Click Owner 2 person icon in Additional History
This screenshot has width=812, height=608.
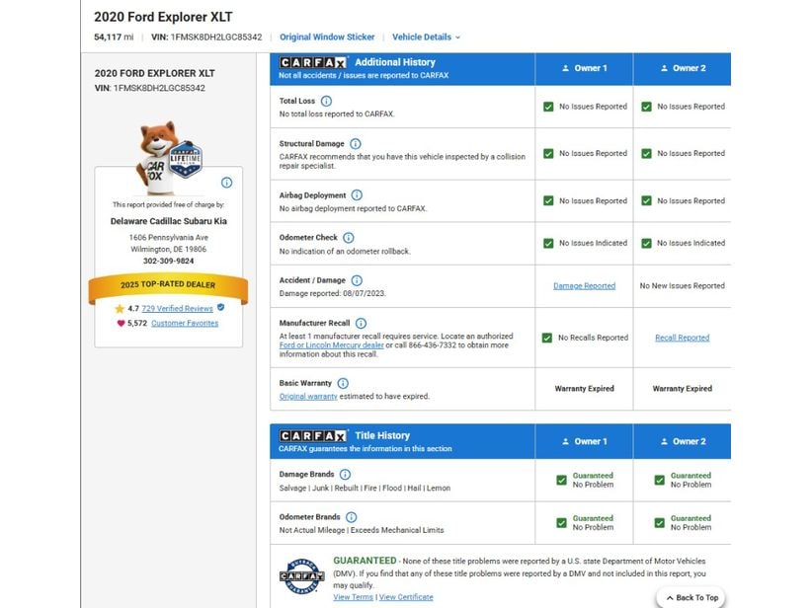pyautogui.click(x=664, y=68)
